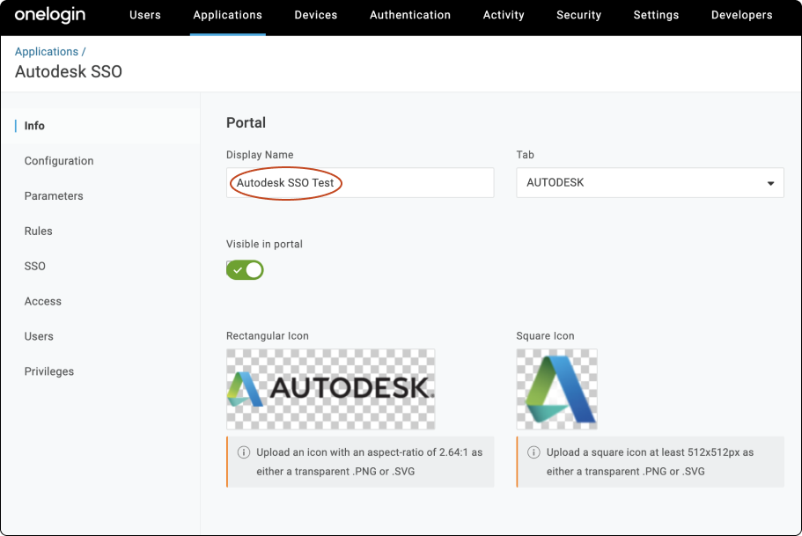Open the AUTODESK Tab dropdown

(x=649, y=182)
